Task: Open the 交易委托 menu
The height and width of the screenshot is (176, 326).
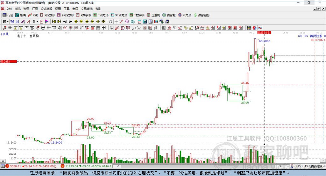Action: click(x=87, y=9)
